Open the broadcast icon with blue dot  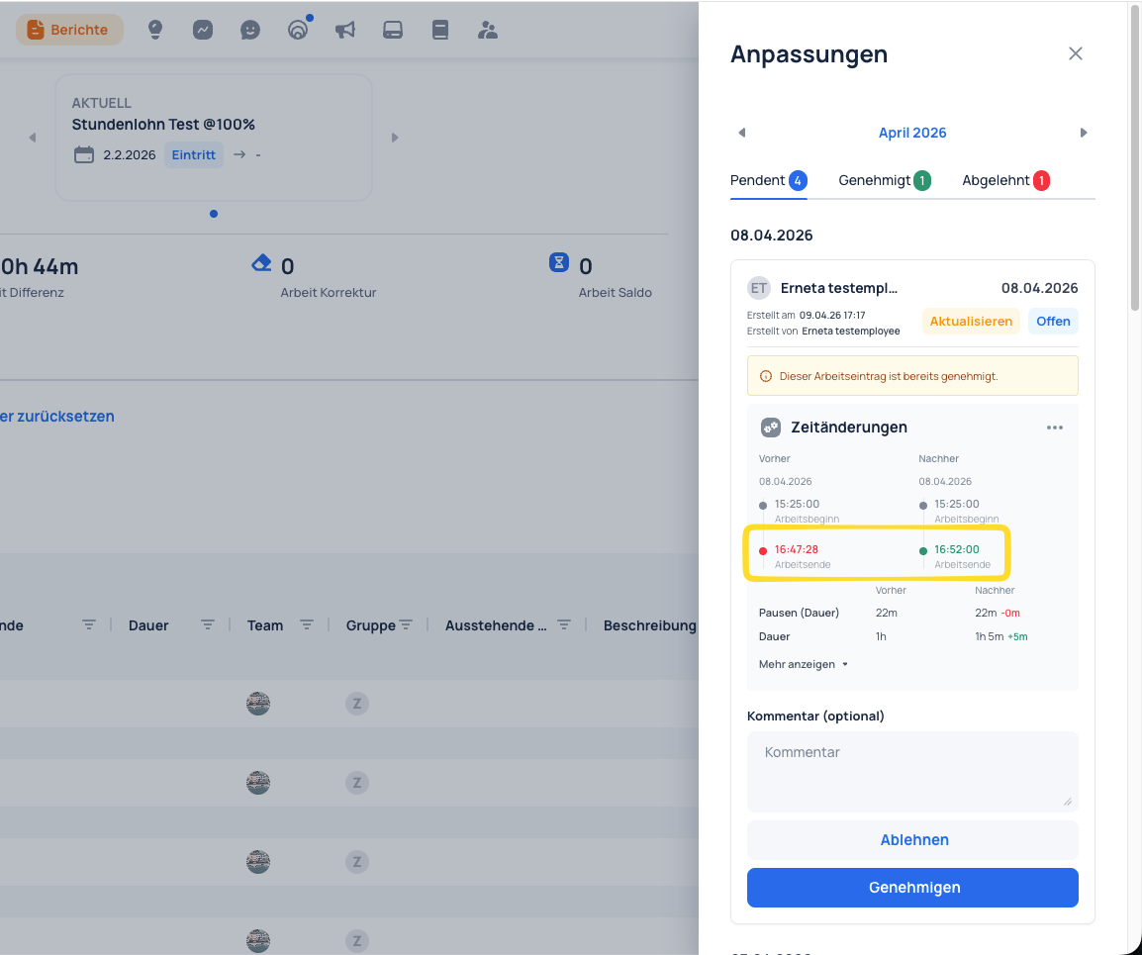(298, 30)
